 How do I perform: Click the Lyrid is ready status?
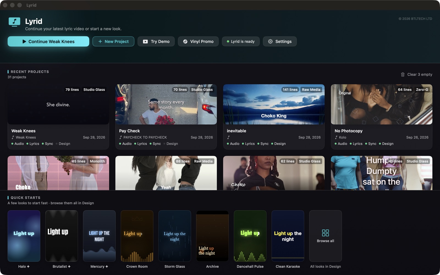[x=241, y=42]
